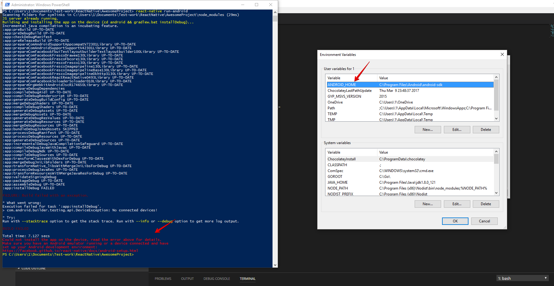
Task: Select the NODE_PATH system variable row
Action: point(410,188)
